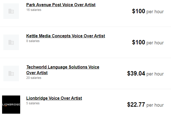
Task: Open Lionbridge Voice Over Artist link
Action: [x=54, y=98]
